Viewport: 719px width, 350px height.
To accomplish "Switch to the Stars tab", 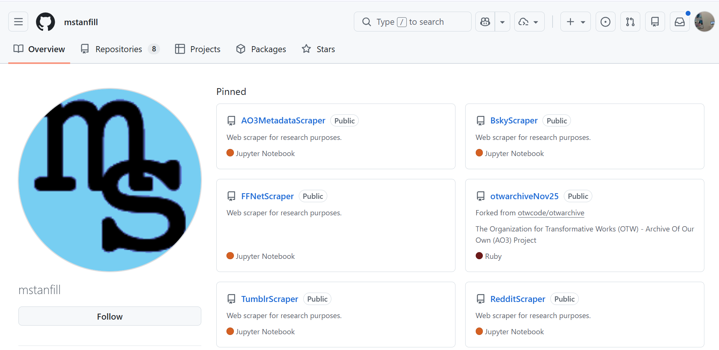I will pos(318,49).
